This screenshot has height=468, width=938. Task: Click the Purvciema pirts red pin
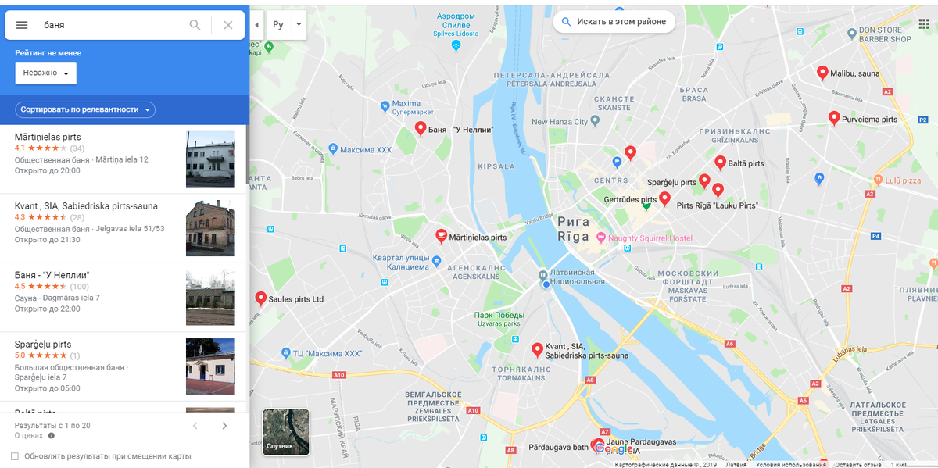[x=834, y=119]
